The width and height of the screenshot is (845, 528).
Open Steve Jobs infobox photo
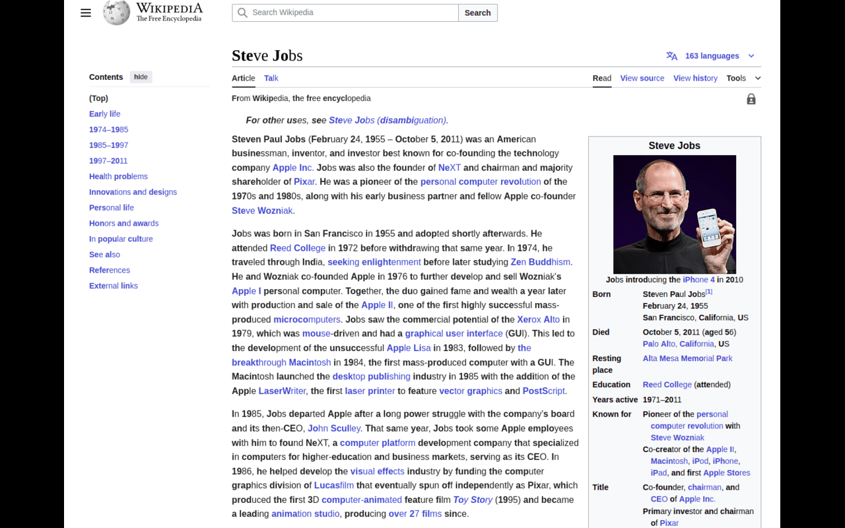point(674,214)
